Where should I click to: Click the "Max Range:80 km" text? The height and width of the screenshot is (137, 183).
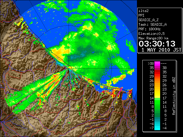point(153,38)
